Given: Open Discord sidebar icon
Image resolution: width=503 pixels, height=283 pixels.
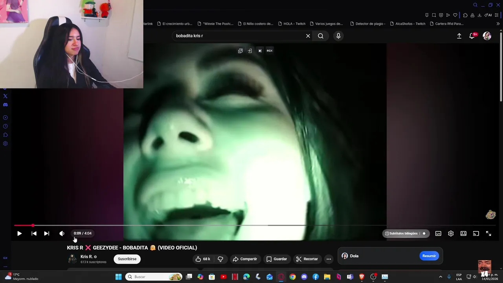Looking at the screenshot, I should click(x=5, y=105).
